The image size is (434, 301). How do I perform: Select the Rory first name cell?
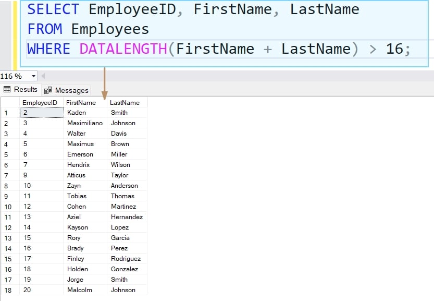click(85, 238)
